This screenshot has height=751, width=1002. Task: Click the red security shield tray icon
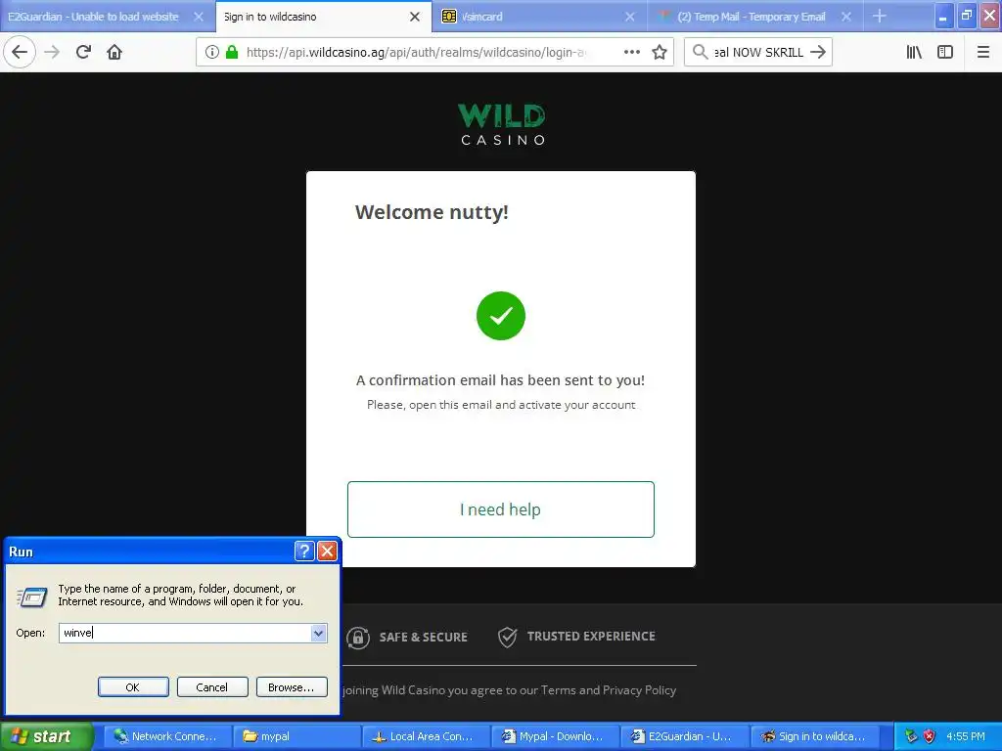coord(930,736)
